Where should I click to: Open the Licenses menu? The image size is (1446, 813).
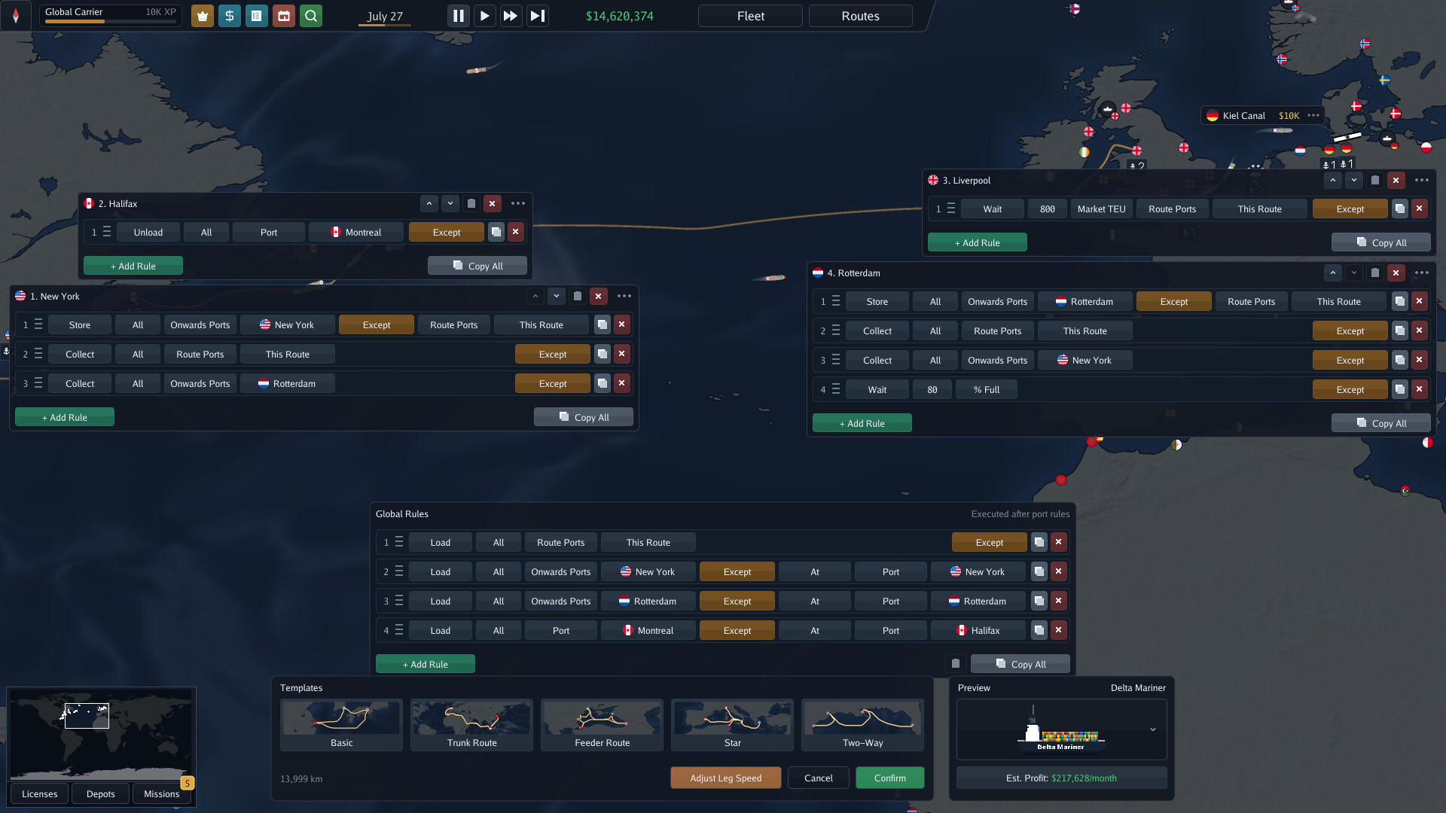click(x=39, y=793)
